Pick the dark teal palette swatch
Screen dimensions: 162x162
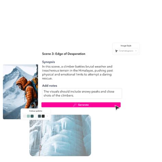click(x=32, y=116)
